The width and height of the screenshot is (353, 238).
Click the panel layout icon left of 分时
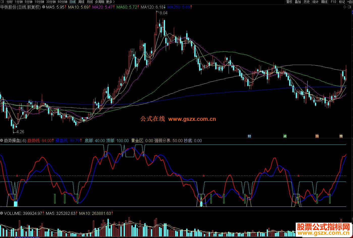pos(2,2)
